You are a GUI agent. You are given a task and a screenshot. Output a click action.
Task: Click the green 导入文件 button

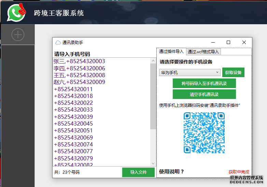pos(138,172)
